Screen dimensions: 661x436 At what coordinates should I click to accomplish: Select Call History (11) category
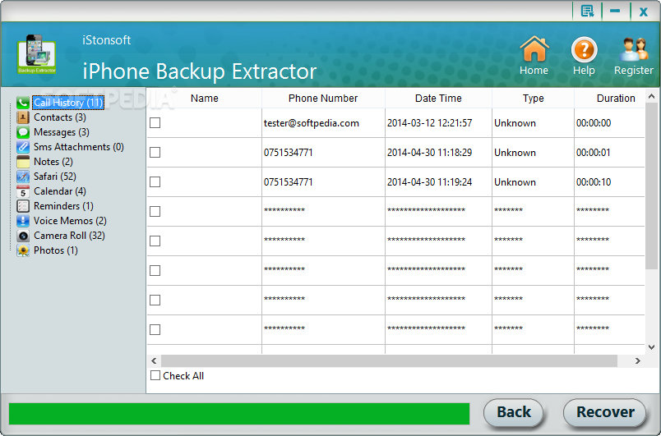coord(68,103)
